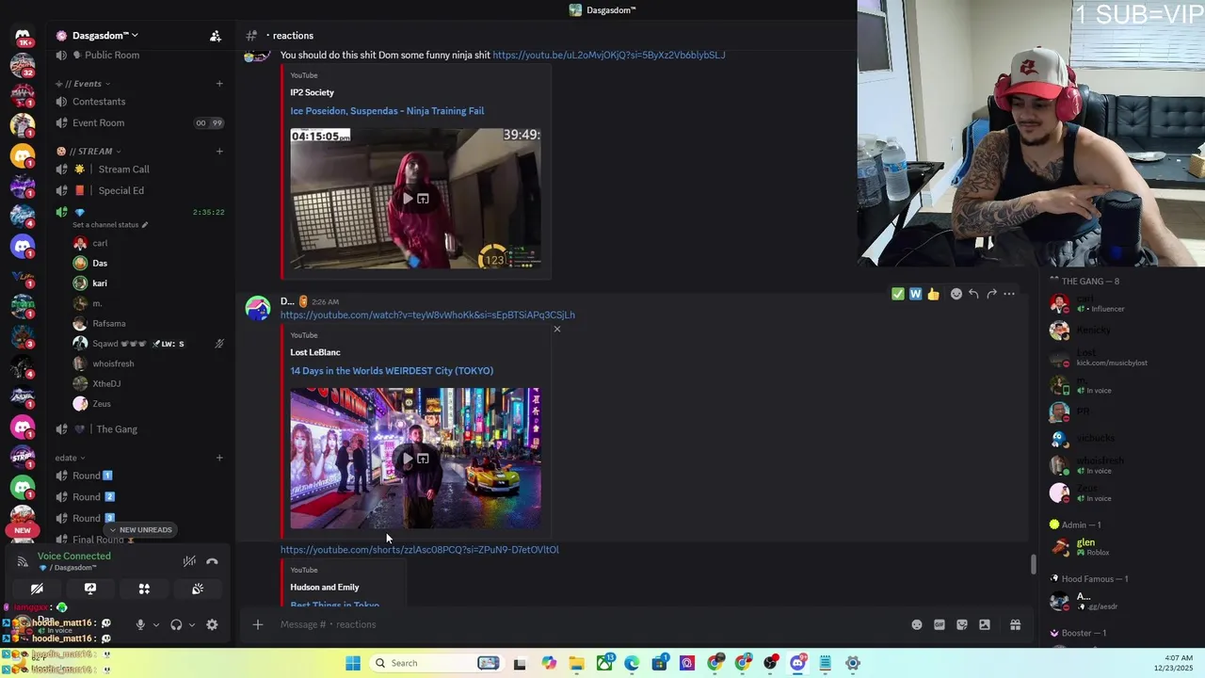Mute the microphone
Screen dimensions: 1205x678
click(140, 624)
